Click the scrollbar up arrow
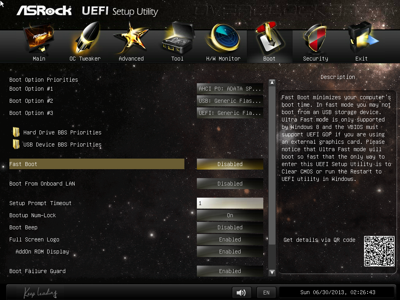This screenshot has height=300, width=400. 272,83
